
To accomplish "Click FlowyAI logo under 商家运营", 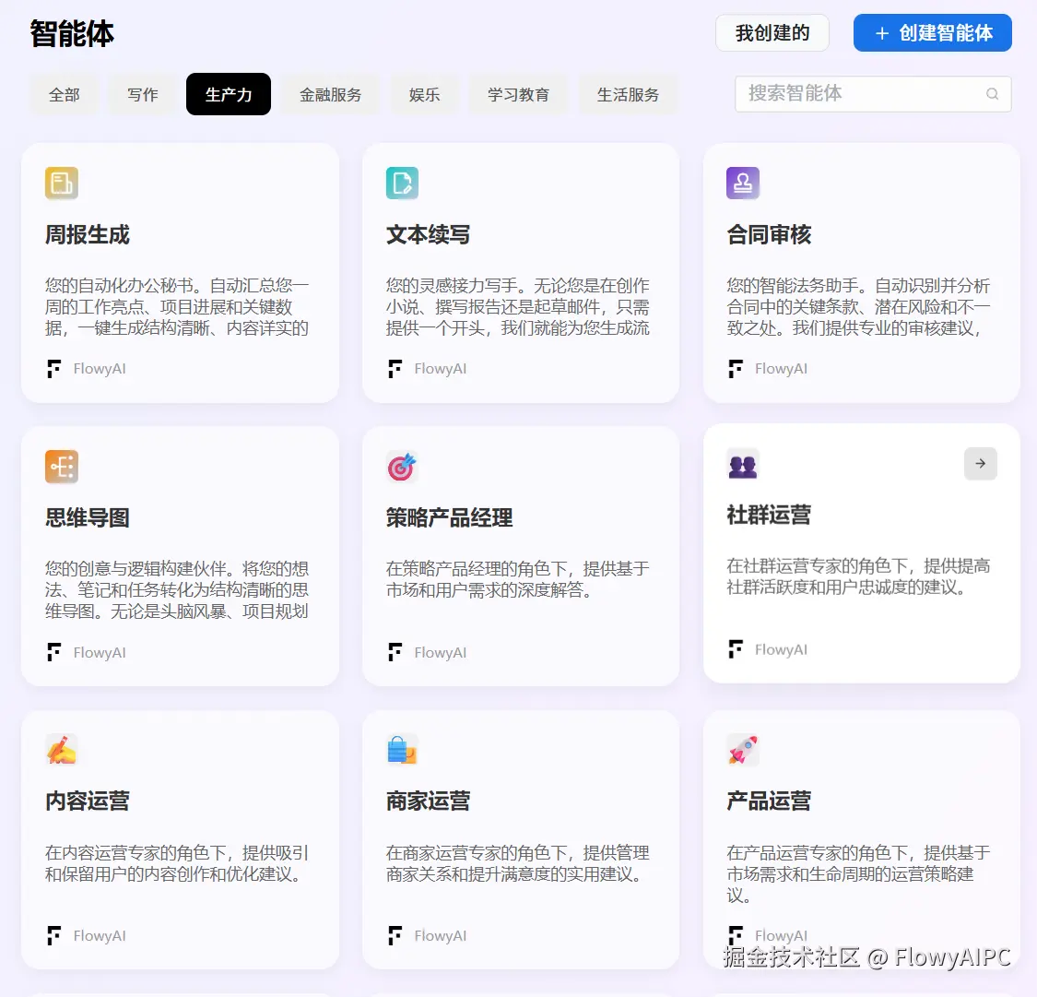I will pyautogui.click(x=395, y=935).
